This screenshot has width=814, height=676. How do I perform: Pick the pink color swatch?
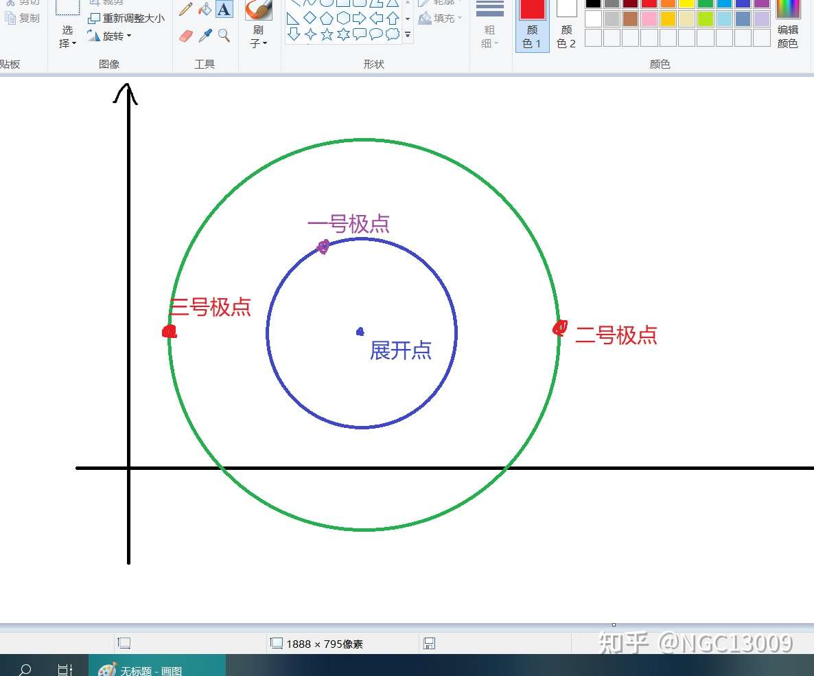coord(649,19)
